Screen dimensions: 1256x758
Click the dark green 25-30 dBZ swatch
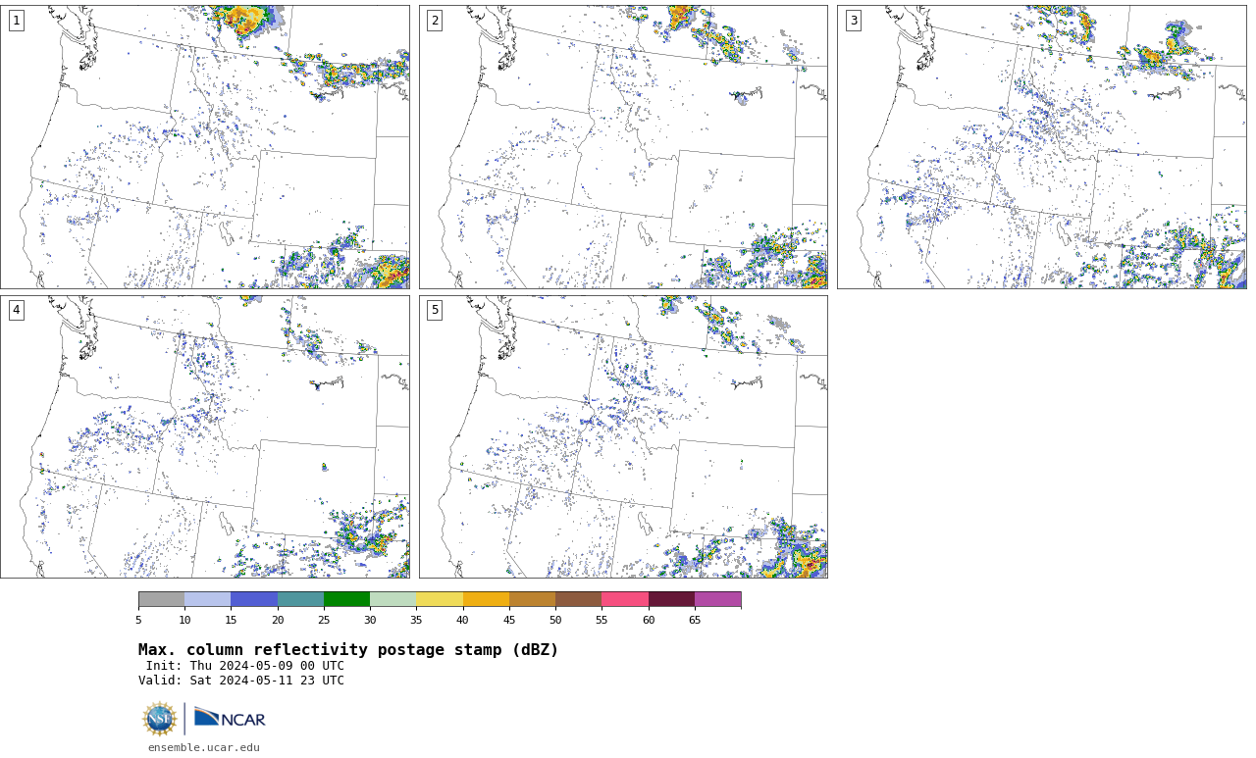346,599
